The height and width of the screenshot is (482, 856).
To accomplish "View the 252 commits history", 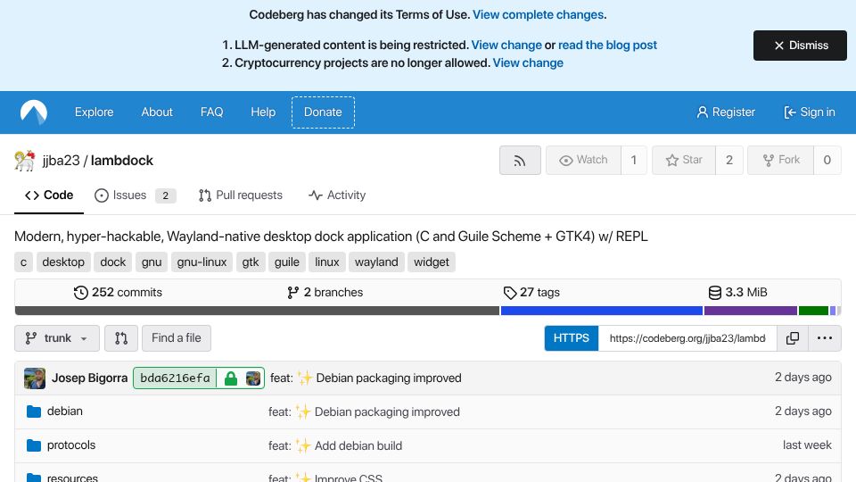I will (x=118, y=293).
